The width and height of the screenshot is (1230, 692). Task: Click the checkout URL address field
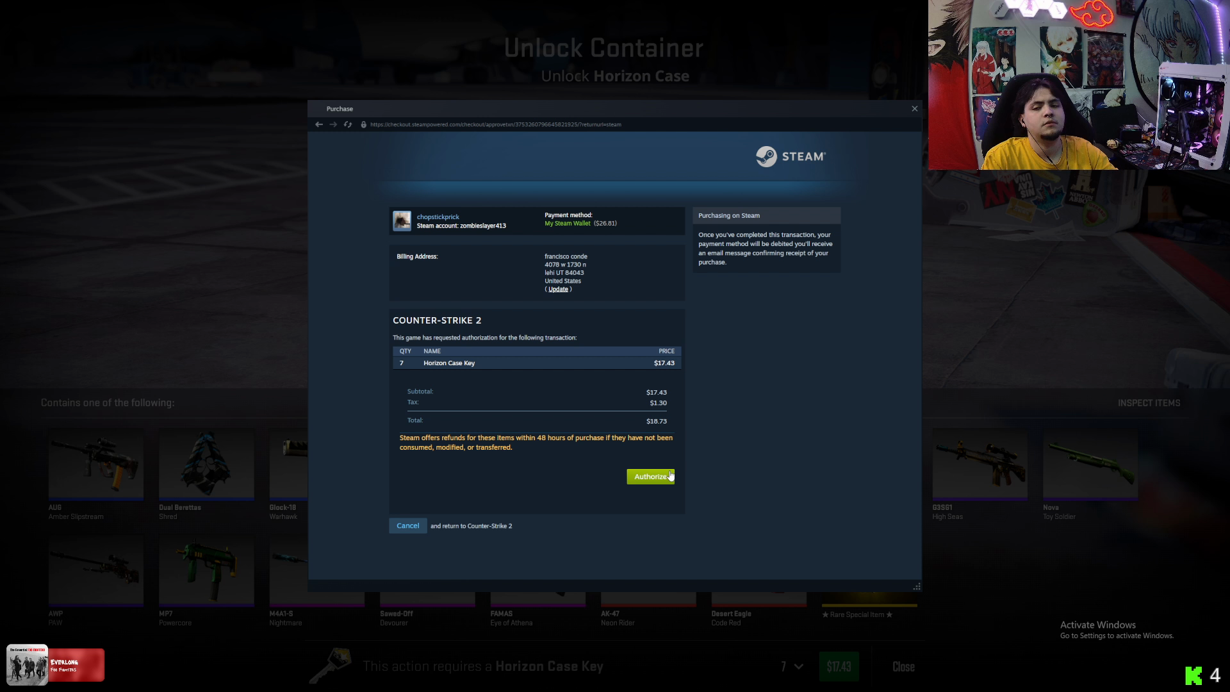click(495, 124)
